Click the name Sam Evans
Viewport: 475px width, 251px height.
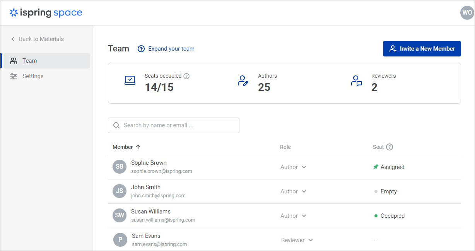point(146,236)
